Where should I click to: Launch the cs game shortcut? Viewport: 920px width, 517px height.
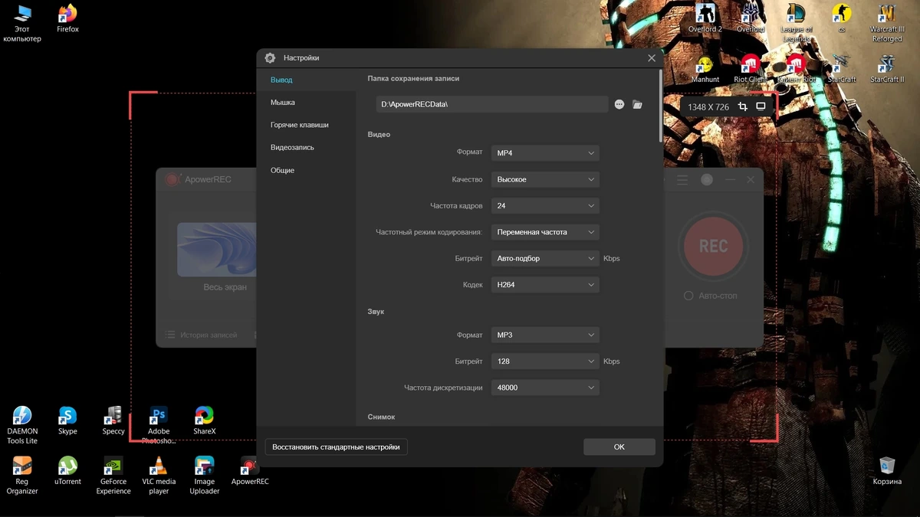pyautogui.click(x=842, y=19)
